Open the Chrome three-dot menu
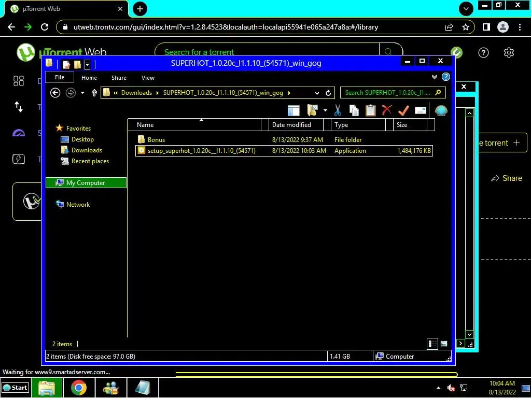 point(520,27)
